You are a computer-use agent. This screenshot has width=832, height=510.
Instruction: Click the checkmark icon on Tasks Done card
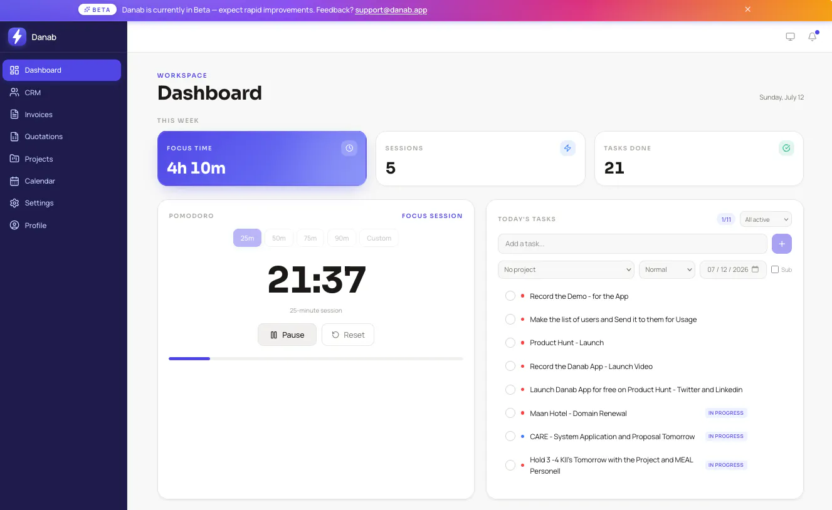pyautogui.click(x=786, y=148)
